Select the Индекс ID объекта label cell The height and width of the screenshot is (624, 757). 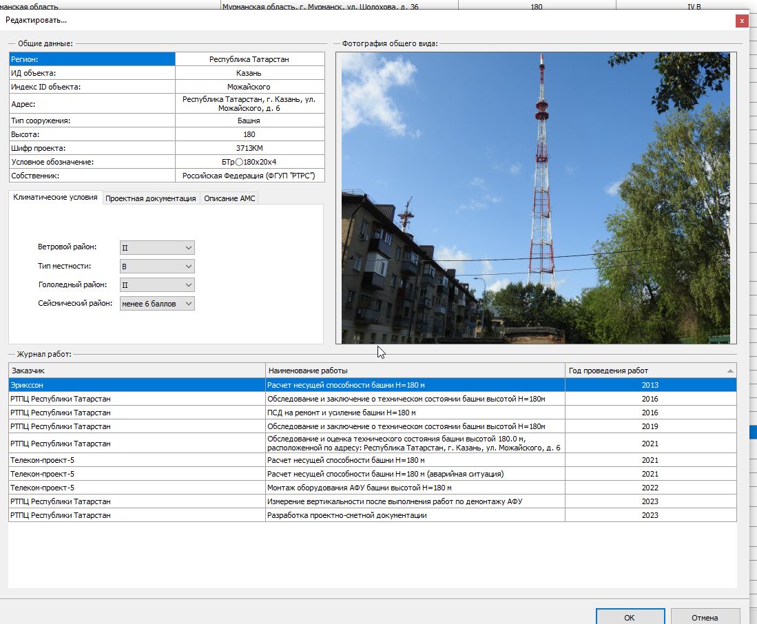pyautogui.click(x=92, y=87)
